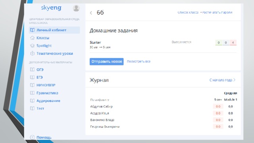
Task: Open Личный кабинет in the sidebar
Action: click(54, 30)
